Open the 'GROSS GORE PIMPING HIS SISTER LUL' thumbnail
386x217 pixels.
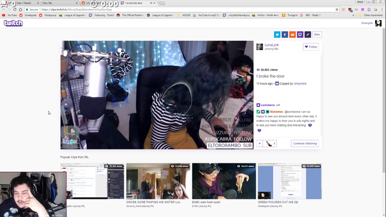click(158, 181)
